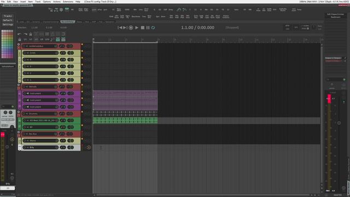Open the Extensions menu
The height and width of the screenshot is (197, 350).
68,2
